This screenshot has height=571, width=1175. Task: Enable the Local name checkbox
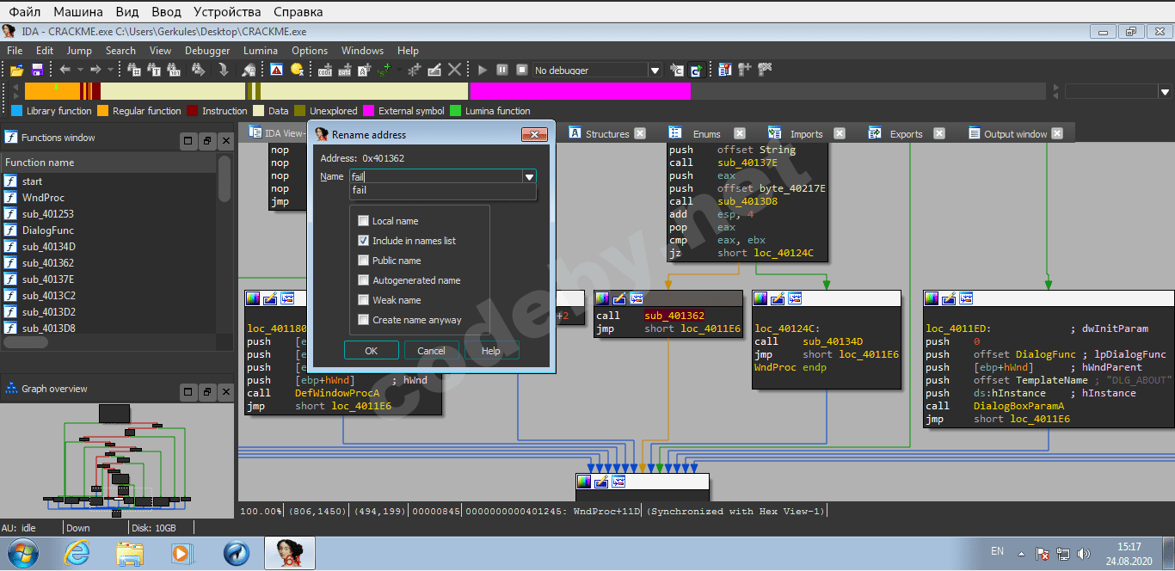[x=363, y=221]
